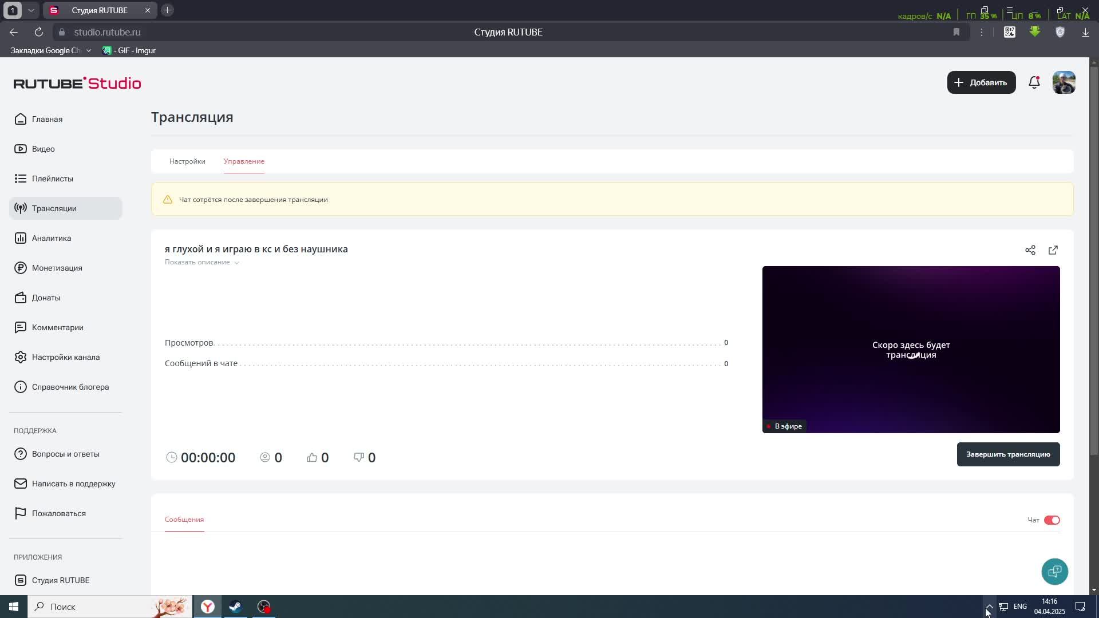Image resolution: width=1099 pixels, height=618 pixels.
Task: Expand Показать описание
Action: click(202, 262)
